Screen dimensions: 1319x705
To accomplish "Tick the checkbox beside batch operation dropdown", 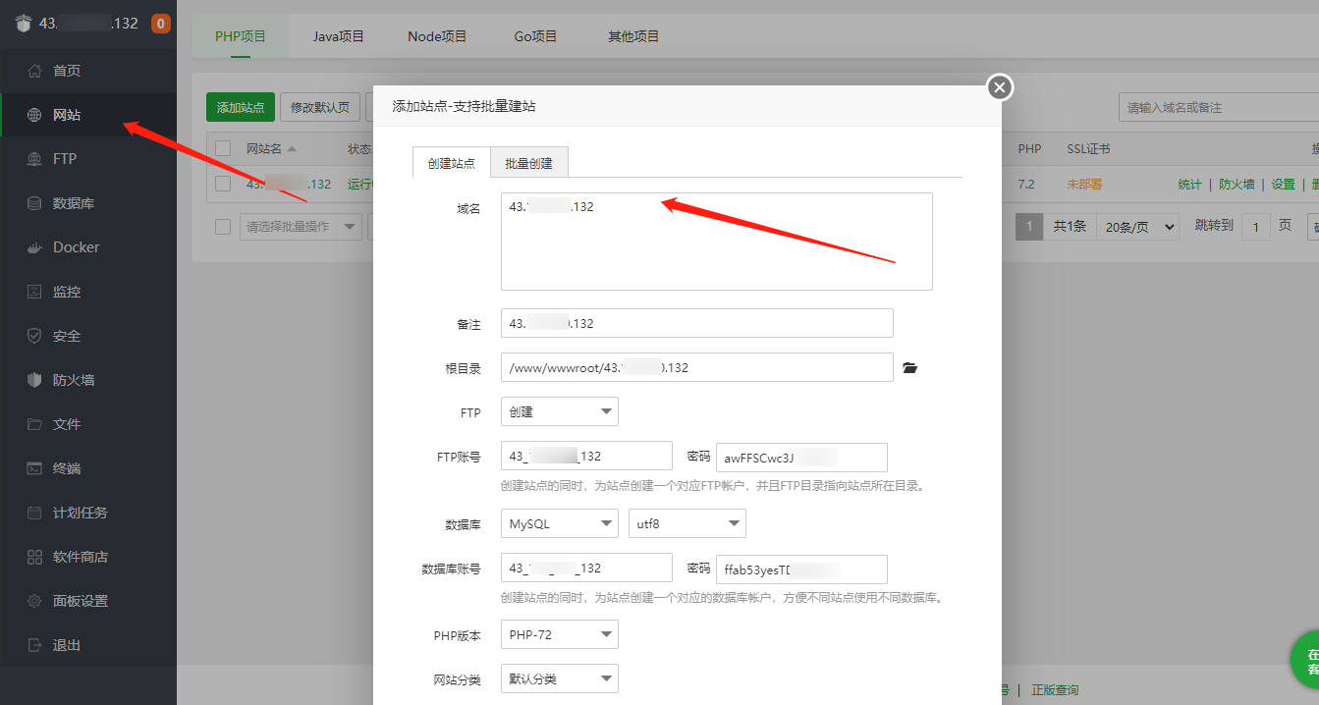I will [x=223, y=227].
